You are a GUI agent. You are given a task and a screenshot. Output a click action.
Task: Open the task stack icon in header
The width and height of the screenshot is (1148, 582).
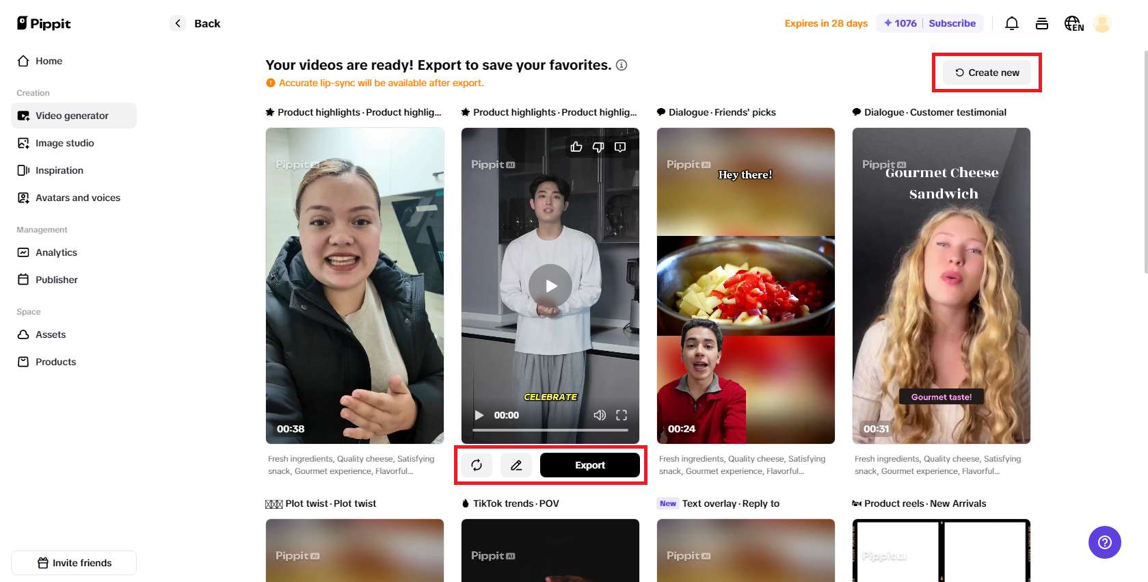click(x=1042, y=23)
